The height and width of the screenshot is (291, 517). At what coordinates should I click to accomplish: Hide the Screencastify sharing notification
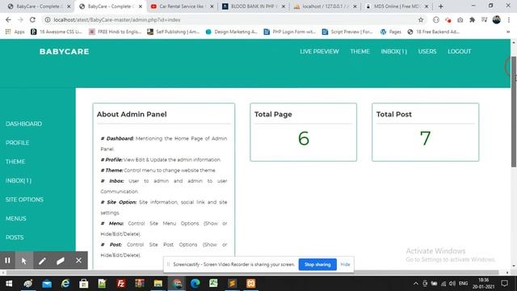345,264
